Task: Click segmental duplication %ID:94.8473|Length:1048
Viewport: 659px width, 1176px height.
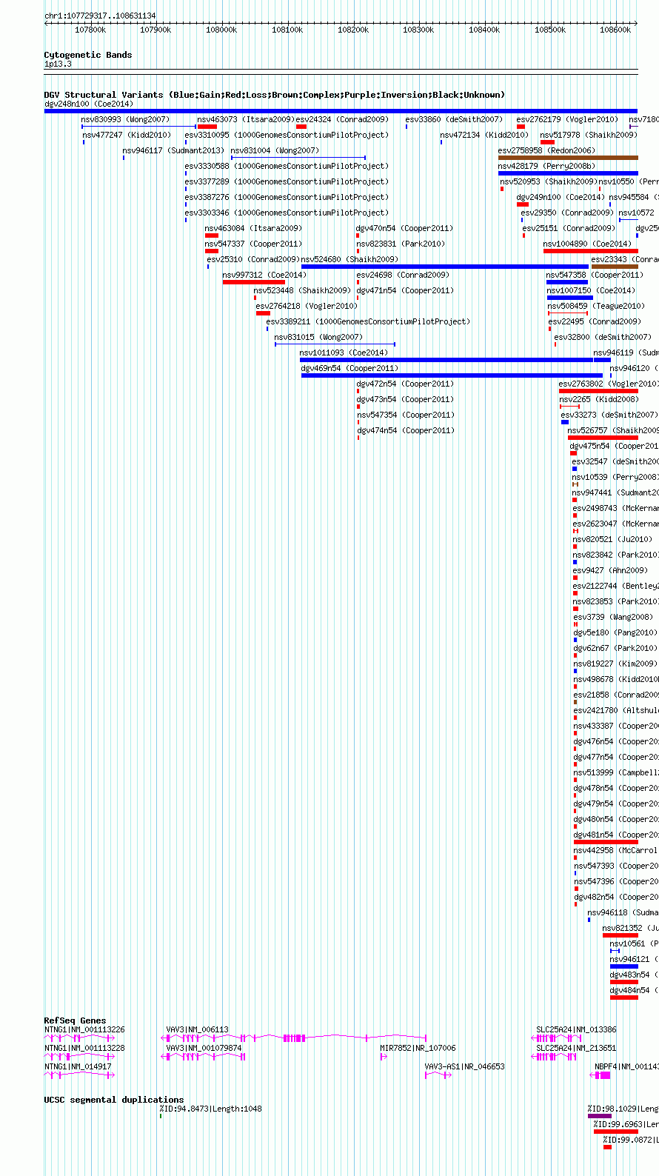Action: tap(211, 1109)
